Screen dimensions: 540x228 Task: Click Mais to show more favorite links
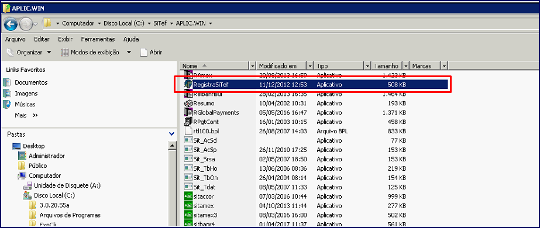pos(26,115)
